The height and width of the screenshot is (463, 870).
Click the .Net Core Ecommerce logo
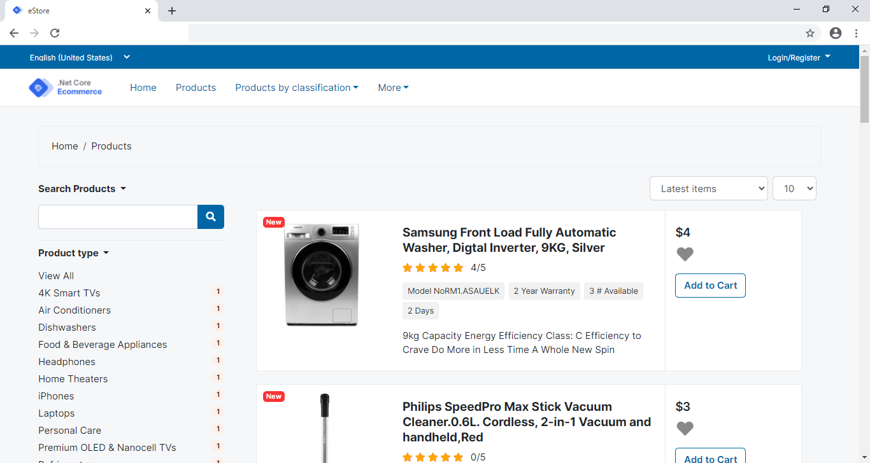point(66,88)
